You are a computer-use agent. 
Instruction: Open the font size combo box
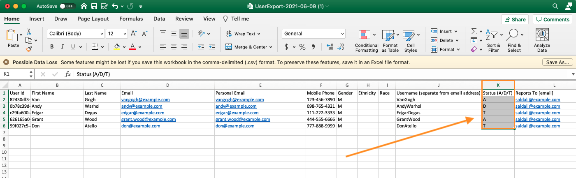point(116,34)
